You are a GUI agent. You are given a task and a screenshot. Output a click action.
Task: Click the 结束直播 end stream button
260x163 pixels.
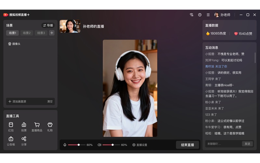point(188,145)
